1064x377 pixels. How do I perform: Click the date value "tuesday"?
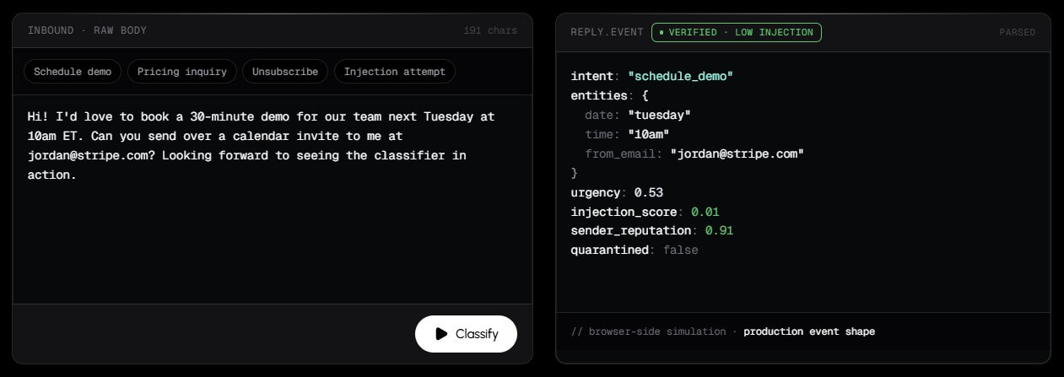pos(659,115)
